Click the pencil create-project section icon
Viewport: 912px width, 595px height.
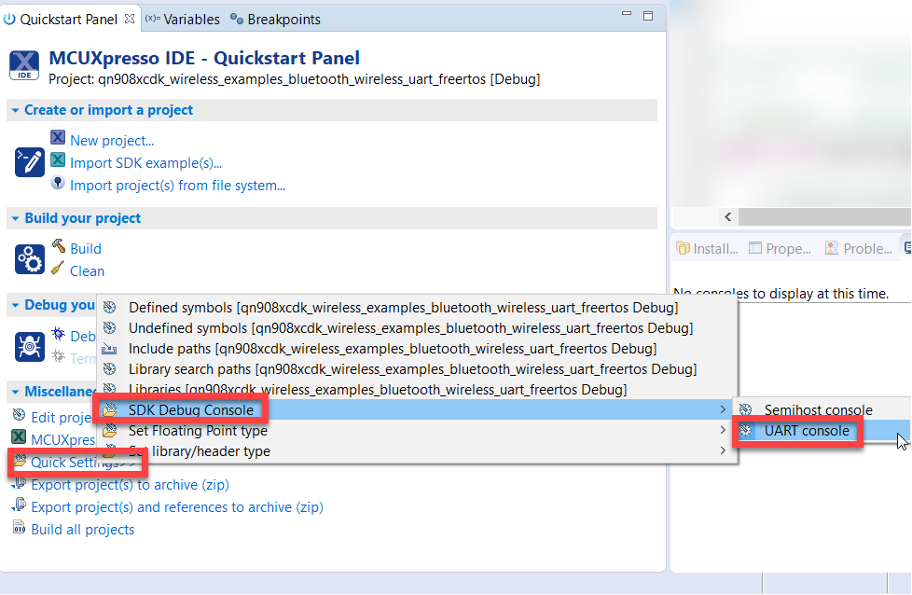coord(30,162)
